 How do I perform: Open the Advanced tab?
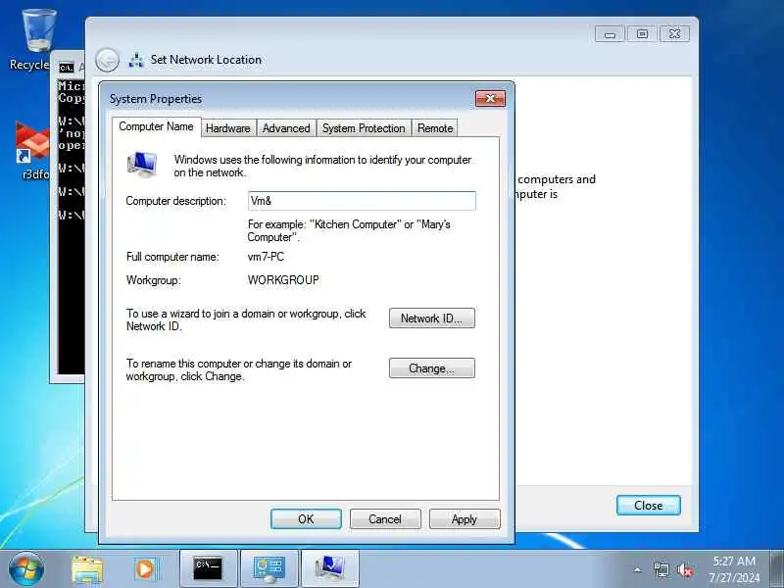click(286, 128)
